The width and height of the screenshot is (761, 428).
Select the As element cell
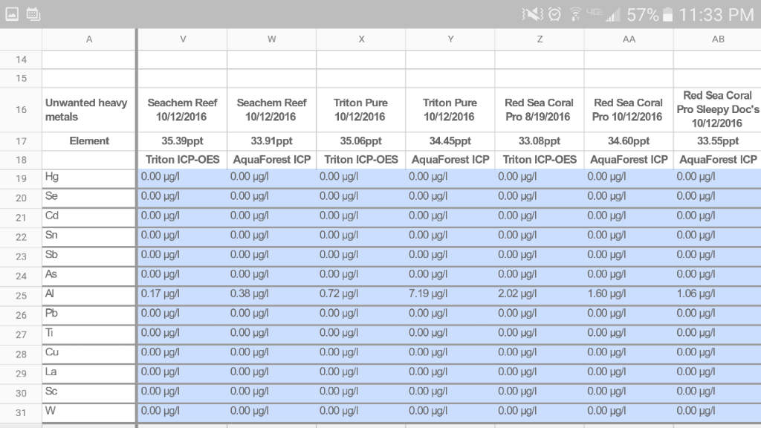[89, 276]
